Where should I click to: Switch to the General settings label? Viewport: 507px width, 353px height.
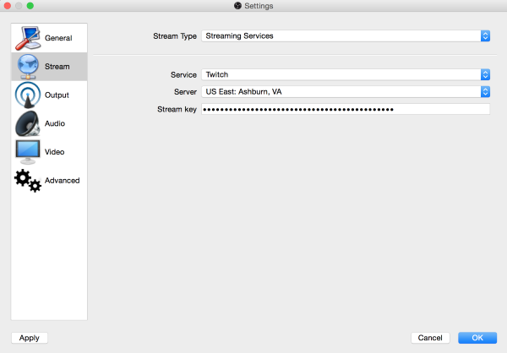58,38
